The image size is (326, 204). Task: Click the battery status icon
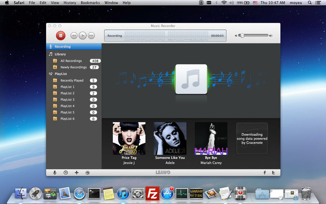(247, 3)
